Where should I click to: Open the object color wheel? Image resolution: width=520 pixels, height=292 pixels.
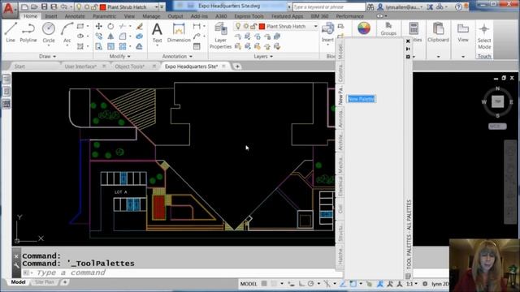(x=364, y=28)
